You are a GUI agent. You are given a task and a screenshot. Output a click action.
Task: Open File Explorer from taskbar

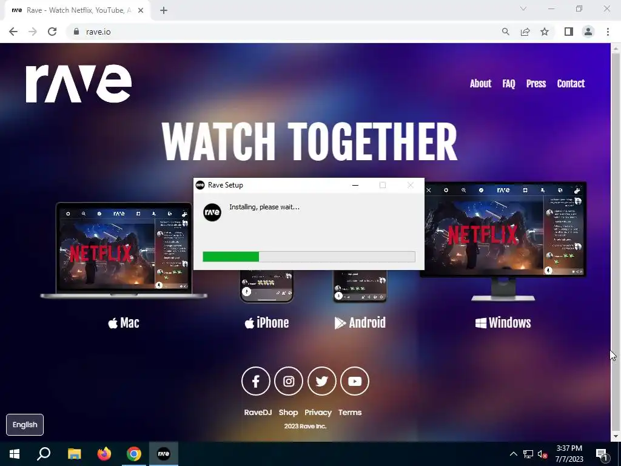(x=74, y=454)
